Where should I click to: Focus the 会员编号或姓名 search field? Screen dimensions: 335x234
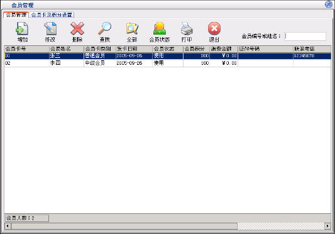[x=305, y=36]
